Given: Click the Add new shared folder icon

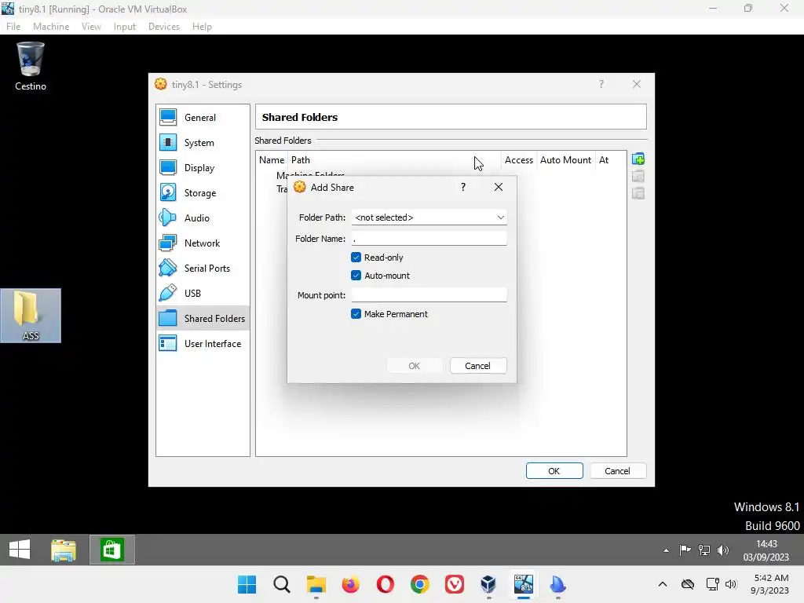Looking at the screenshot, I should click(x=638, y=159).
